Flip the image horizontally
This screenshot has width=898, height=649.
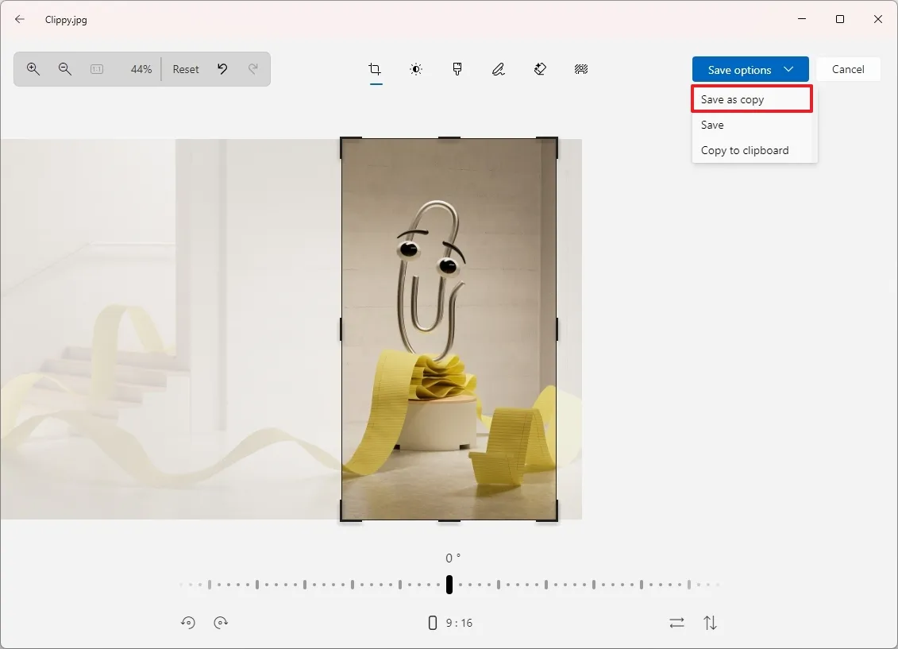(676, 623)
